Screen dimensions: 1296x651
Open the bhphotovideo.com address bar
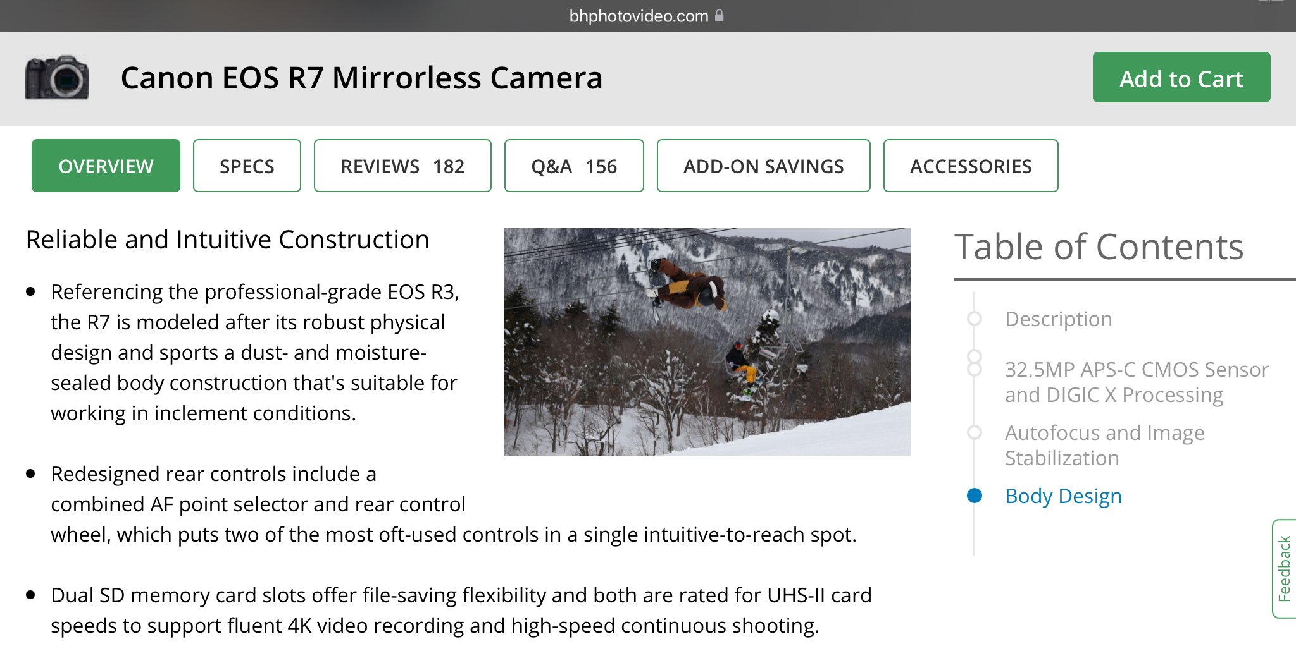pyautogui.click(x=639, y=16)
